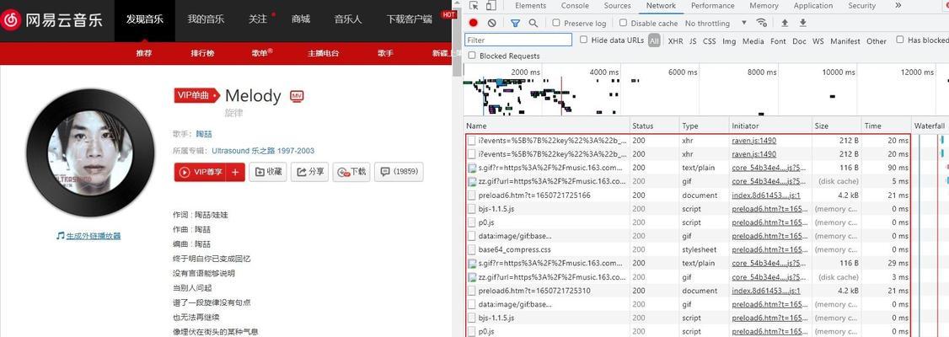Open initiator link index.8d61453 for preload6.htm?t=1650721725166

[766, 195]
